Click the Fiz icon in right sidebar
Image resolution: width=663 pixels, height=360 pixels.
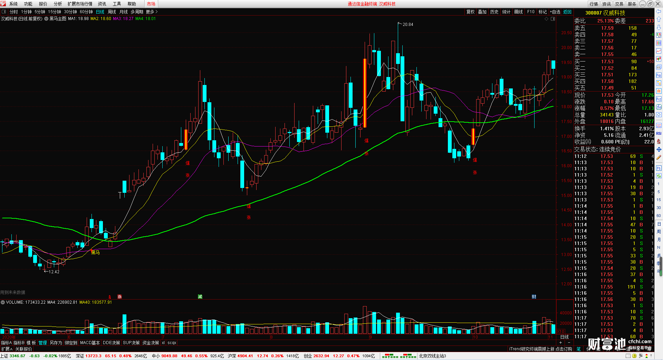(x=659, y=99)
